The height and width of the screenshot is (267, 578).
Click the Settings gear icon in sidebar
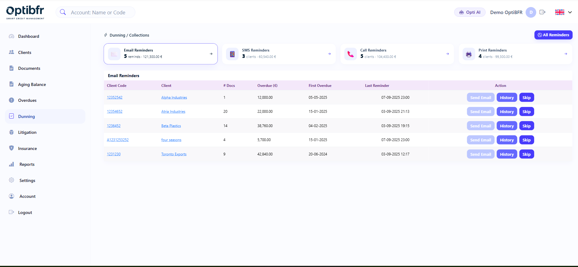12,180
